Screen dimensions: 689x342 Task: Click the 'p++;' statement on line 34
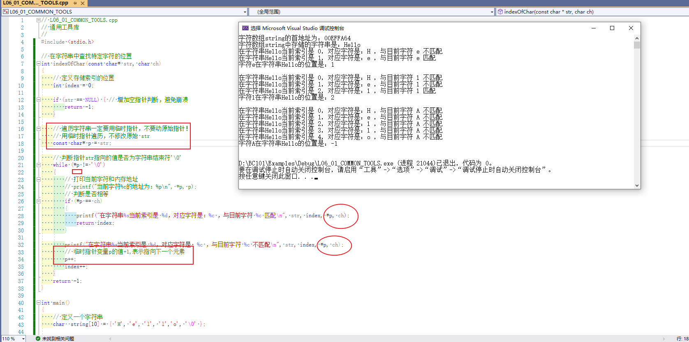[x=70, y=259]
